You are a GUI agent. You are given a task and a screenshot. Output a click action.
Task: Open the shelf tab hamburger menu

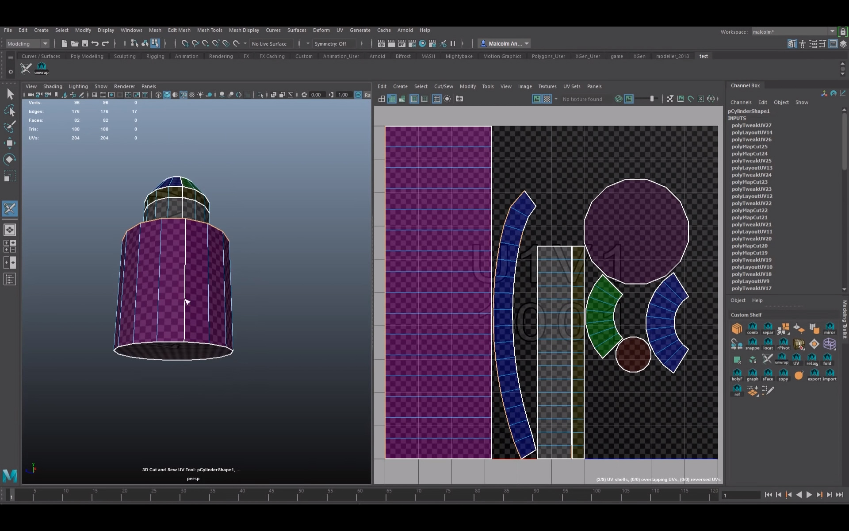pos(10,57)
